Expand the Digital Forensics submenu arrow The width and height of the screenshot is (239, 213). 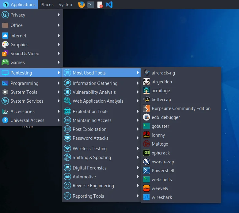pos(138,168)
